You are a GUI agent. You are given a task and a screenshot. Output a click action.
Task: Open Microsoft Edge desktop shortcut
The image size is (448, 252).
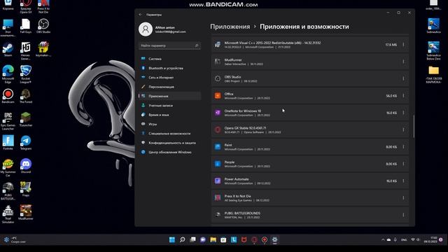pyautogui.click(x=8, y=74)
